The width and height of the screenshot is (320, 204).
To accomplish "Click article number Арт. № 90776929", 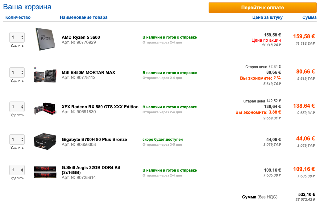I will [79, 42].
